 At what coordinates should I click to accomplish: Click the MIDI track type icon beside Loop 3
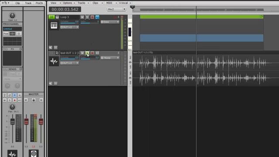pyautogui.click(x=57, y=17)
